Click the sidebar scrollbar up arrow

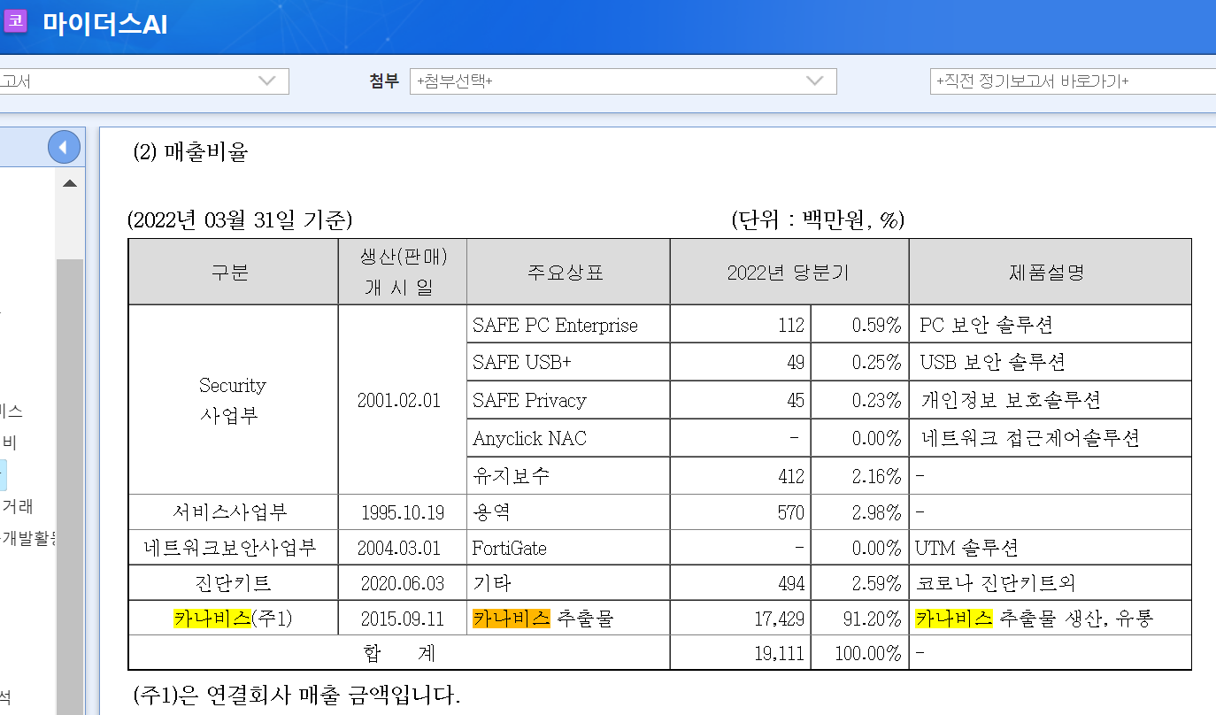pyautogui.click(x=70, y=183)
